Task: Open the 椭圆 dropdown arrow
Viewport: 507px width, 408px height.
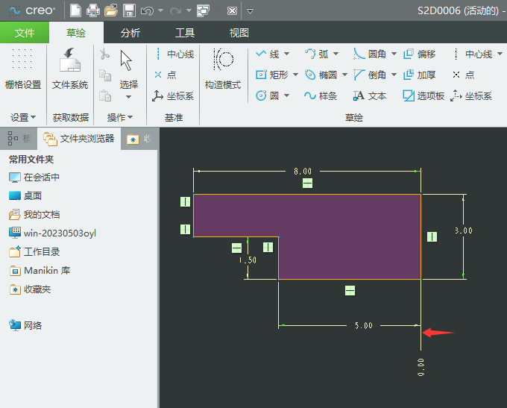Action: click(345, 75)
